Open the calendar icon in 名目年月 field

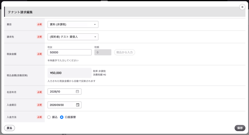pos(77,91)
